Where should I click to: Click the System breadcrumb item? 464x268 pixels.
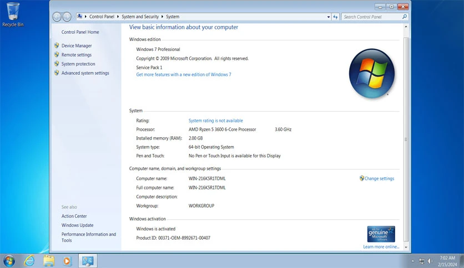(173, 17)
